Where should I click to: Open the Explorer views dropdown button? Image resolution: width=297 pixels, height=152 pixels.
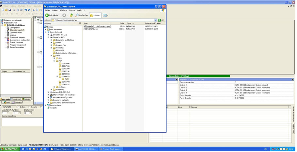click(x=105, y=16)
